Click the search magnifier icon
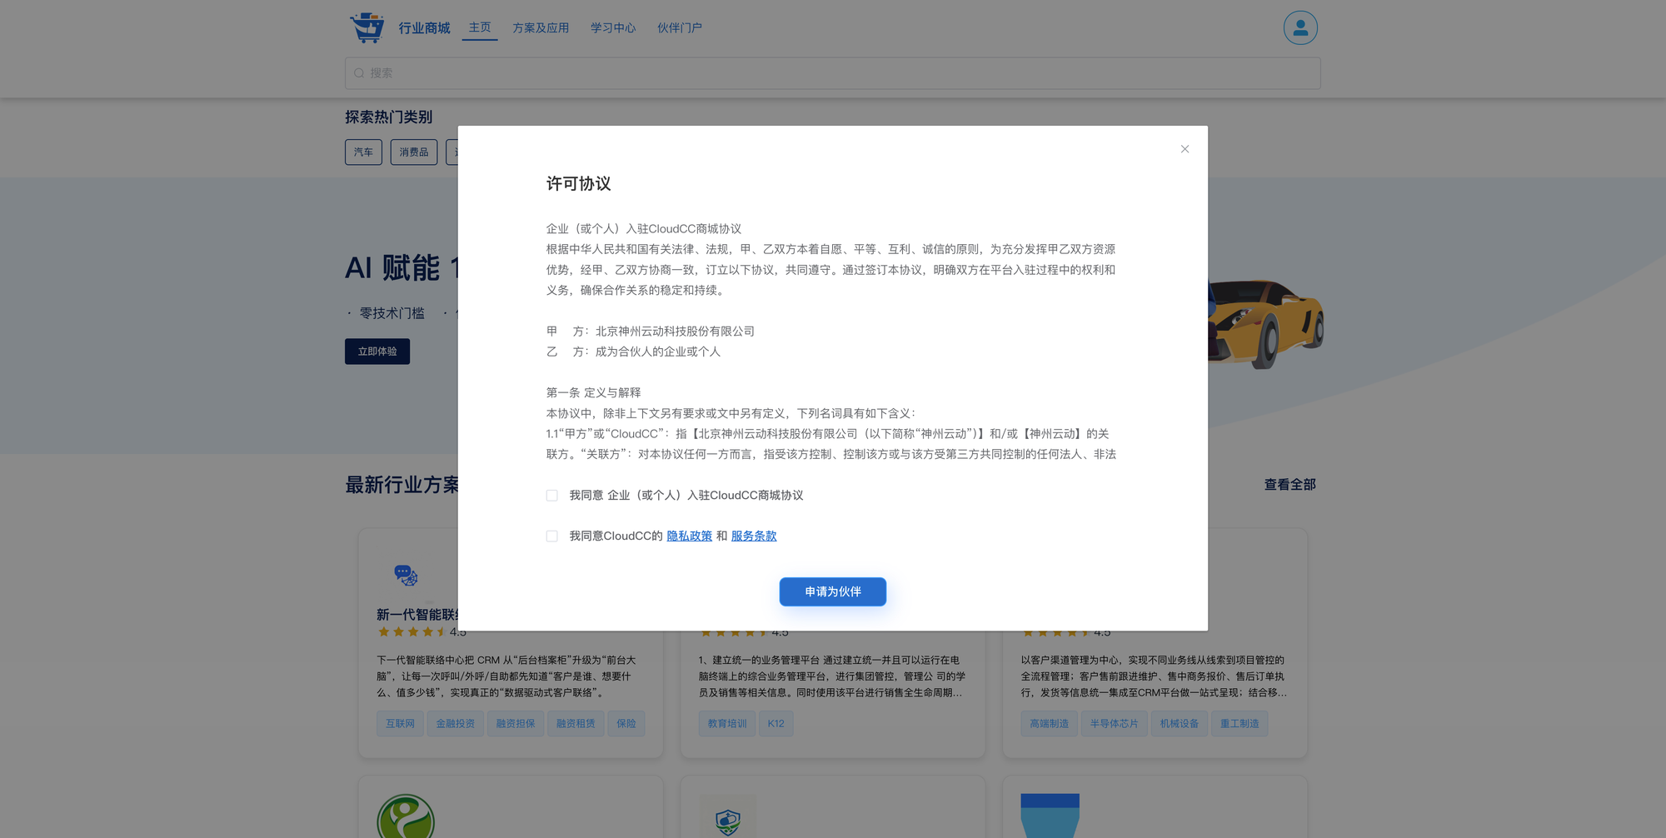 (x=359, y=73)
